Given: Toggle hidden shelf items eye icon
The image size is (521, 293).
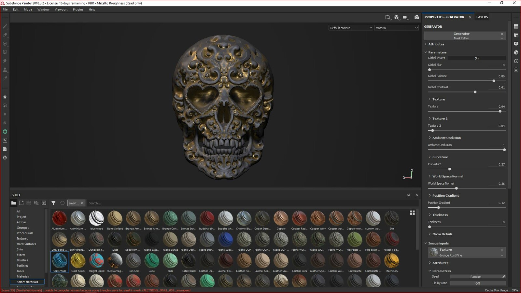Looking at the screenshot, I should coord(36,203).
